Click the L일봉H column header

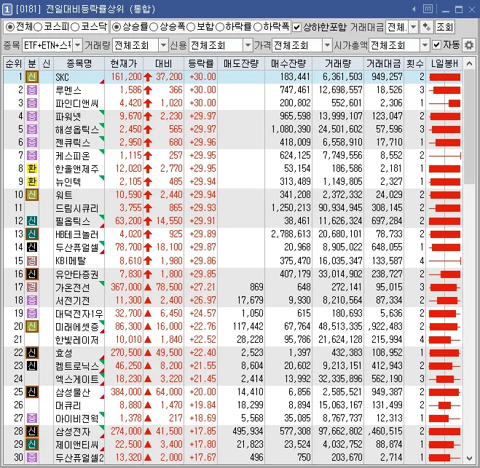[x=444, y=63]
